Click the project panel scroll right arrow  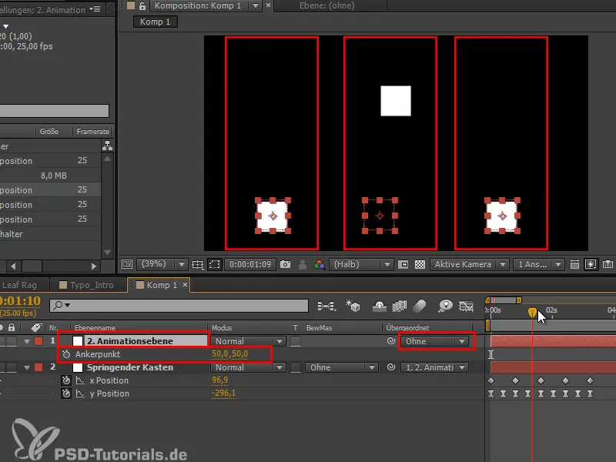pos(93,266)
